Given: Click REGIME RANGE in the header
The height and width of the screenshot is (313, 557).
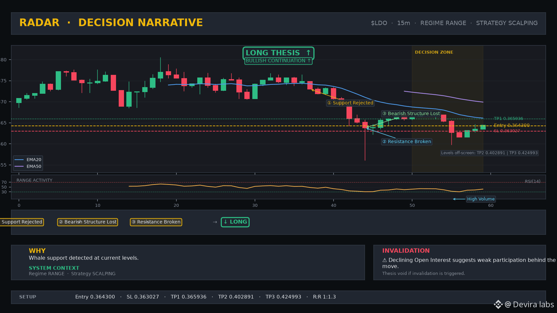Looking at the screenshot, I should click(x=443, y=23).
